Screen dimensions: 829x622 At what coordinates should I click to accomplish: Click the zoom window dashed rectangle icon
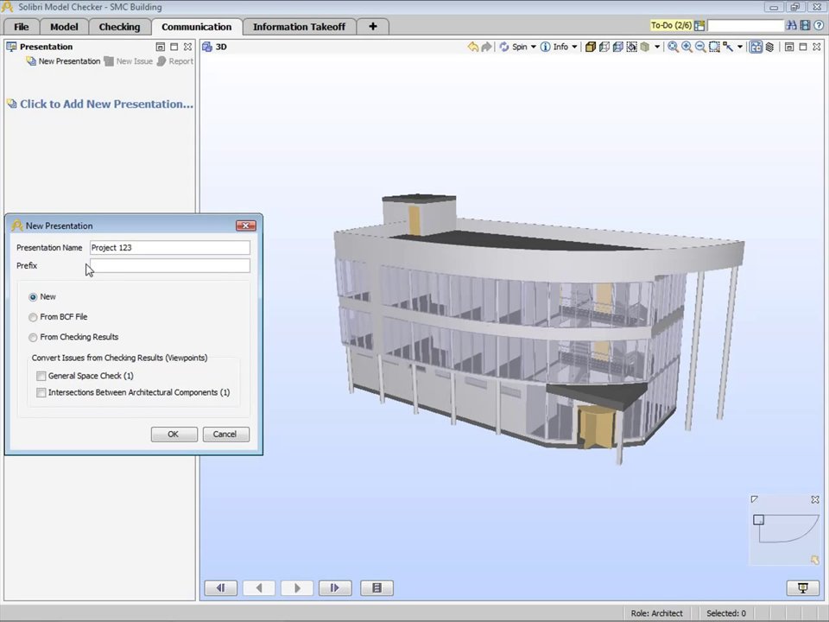714,47
